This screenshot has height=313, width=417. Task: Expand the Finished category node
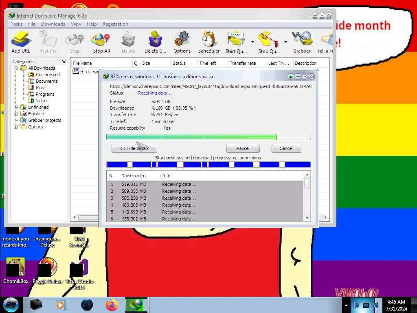click(x=16, y=114)
